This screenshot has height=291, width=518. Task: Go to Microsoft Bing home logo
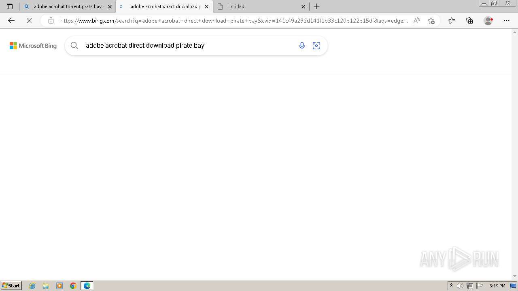coord(33,46)
